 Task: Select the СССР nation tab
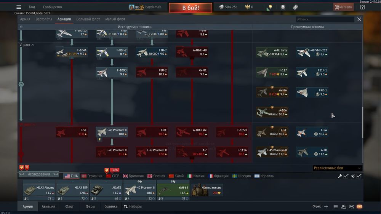pos(113,176)
